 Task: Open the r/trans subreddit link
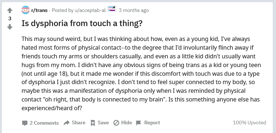pyautogui.click(x=40, y=11)
